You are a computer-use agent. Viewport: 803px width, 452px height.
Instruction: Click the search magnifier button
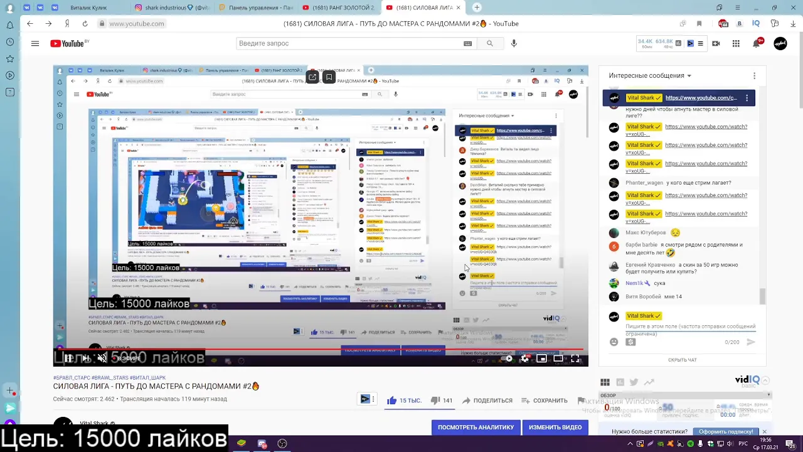pos(490,43)
